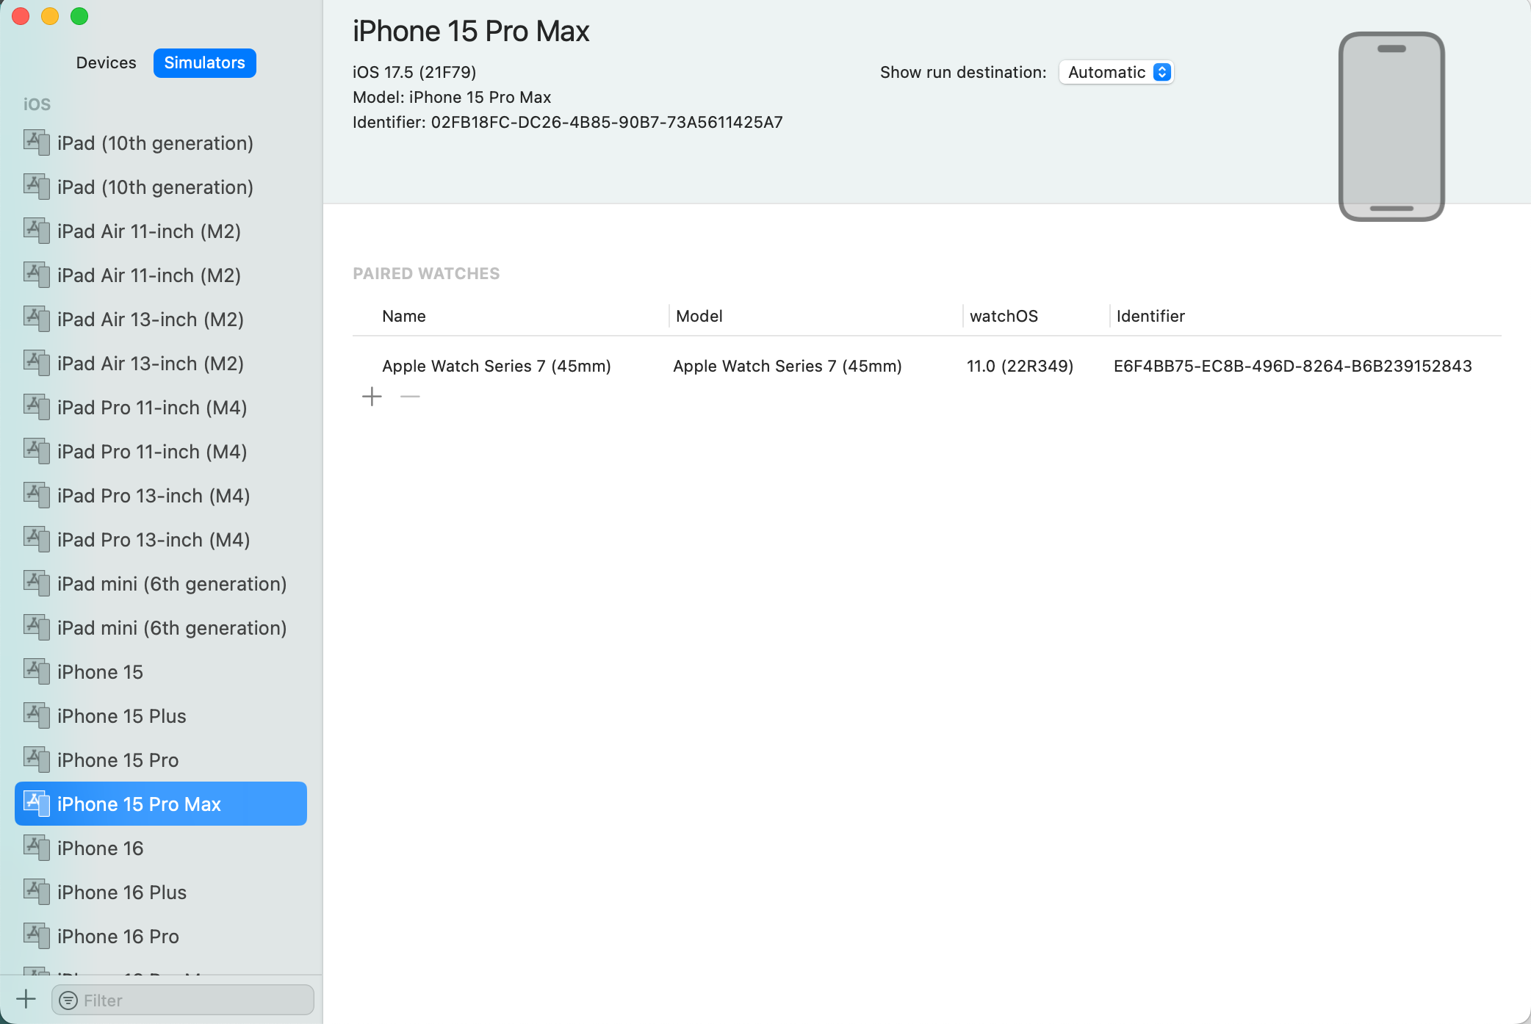This screenshot has width=1531, height=1024.
Task: Click simulator icon beside iPhone 15 Pro Max
Action: (x=37, y=804)
